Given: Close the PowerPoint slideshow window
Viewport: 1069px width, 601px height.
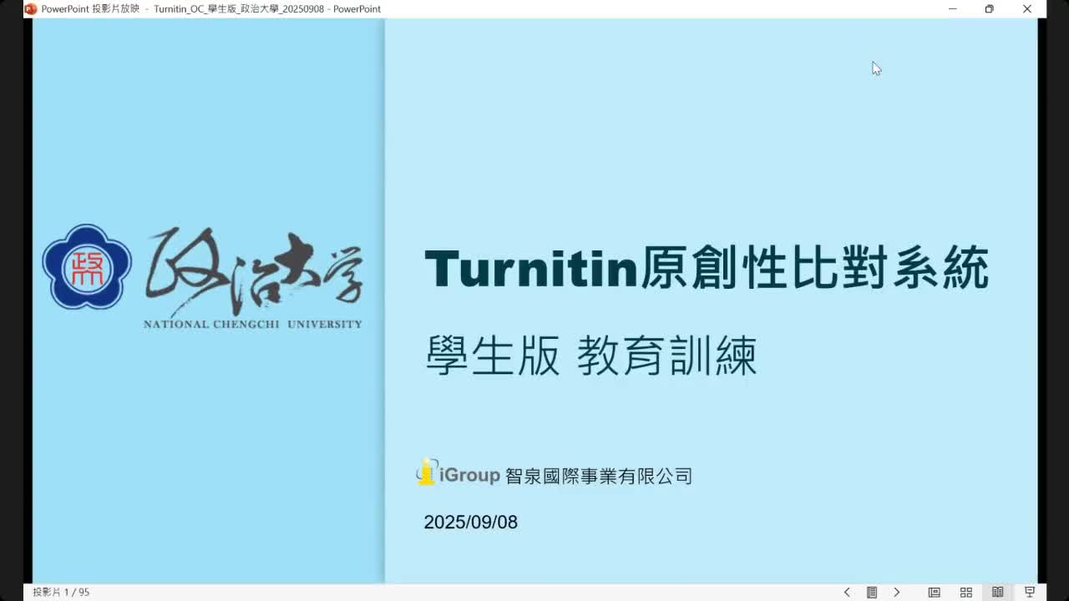Looking at the screenshot, I should point(1027,9).
